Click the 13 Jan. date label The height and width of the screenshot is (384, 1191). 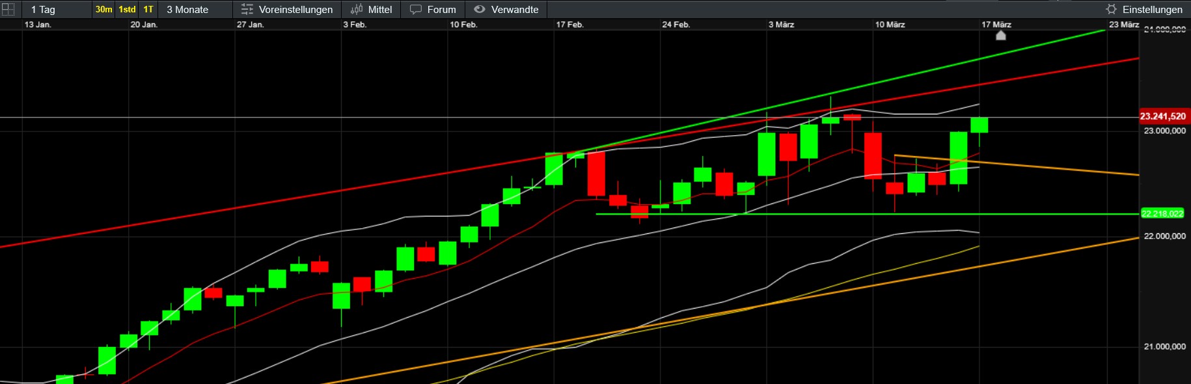point(38,25)
